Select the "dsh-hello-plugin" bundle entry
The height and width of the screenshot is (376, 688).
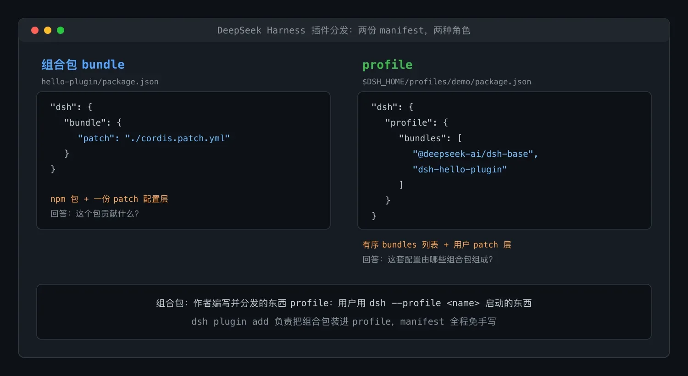coord(460,169)
